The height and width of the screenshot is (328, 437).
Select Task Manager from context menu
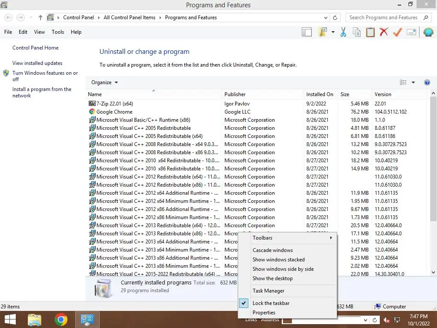pos(287,291)
